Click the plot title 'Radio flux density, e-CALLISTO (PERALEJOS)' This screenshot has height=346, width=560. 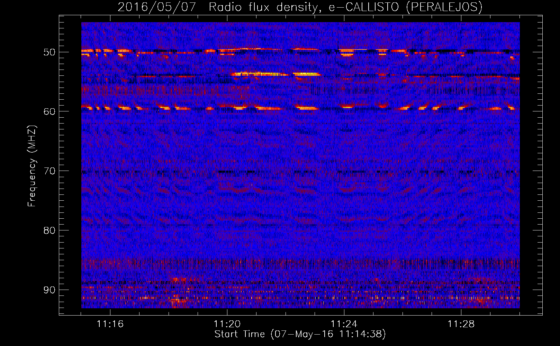345,7
